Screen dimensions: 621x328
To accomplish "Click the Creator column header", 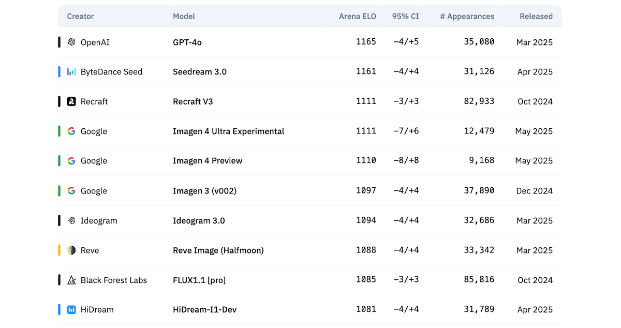I will (x=80, y=16).
